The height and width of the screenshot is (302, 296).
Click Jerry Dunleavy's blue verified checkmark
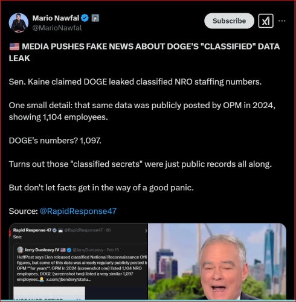[69, 250]
